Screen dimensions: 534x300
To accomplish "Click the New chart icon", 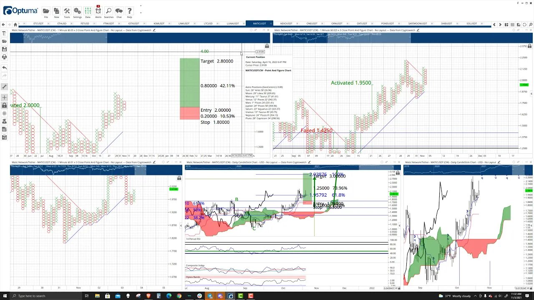I will (x=56, y=11).
